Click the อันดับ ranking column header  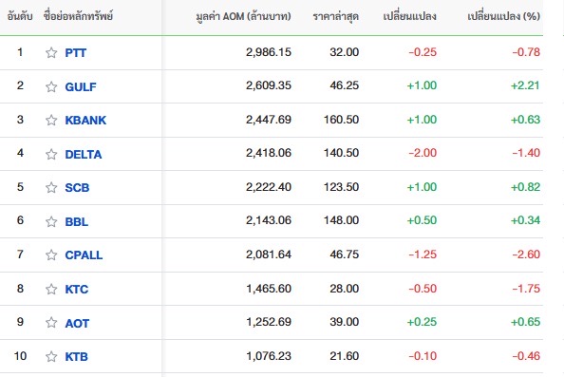(20, 16)
